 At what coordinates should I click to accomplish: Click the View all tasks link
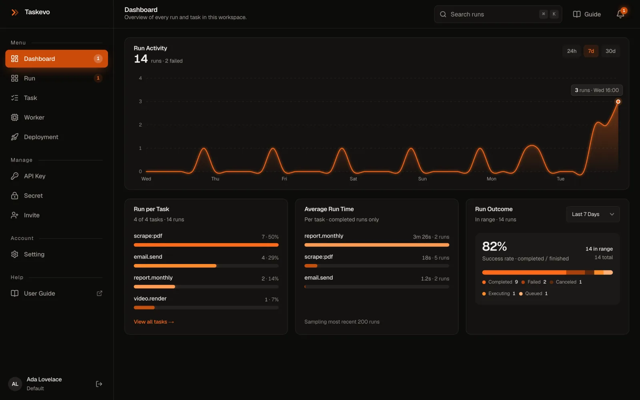click(x=154, y=322)
